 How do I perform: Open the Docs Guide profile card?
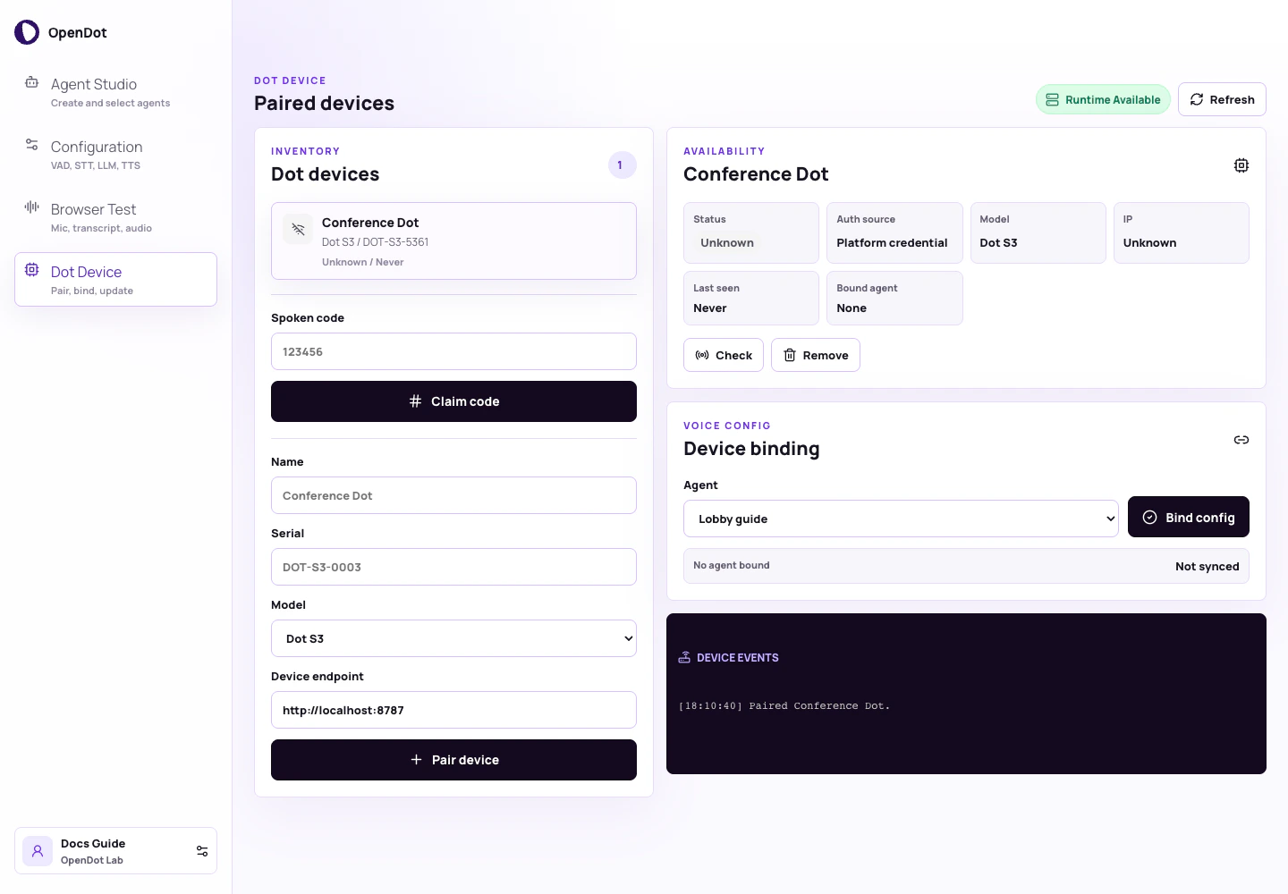click(115, 851)
